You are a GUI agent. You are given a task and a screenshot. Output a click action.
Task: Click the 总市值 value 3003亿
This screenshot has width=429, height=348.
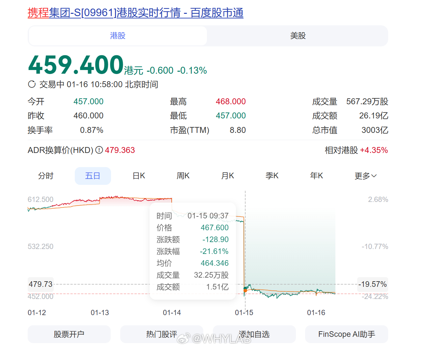click(x=375, y=130)
